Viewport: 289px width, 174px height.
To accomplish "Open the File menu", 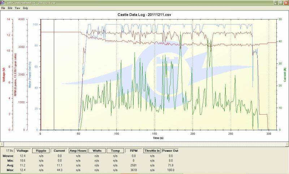I will point(3,8).
